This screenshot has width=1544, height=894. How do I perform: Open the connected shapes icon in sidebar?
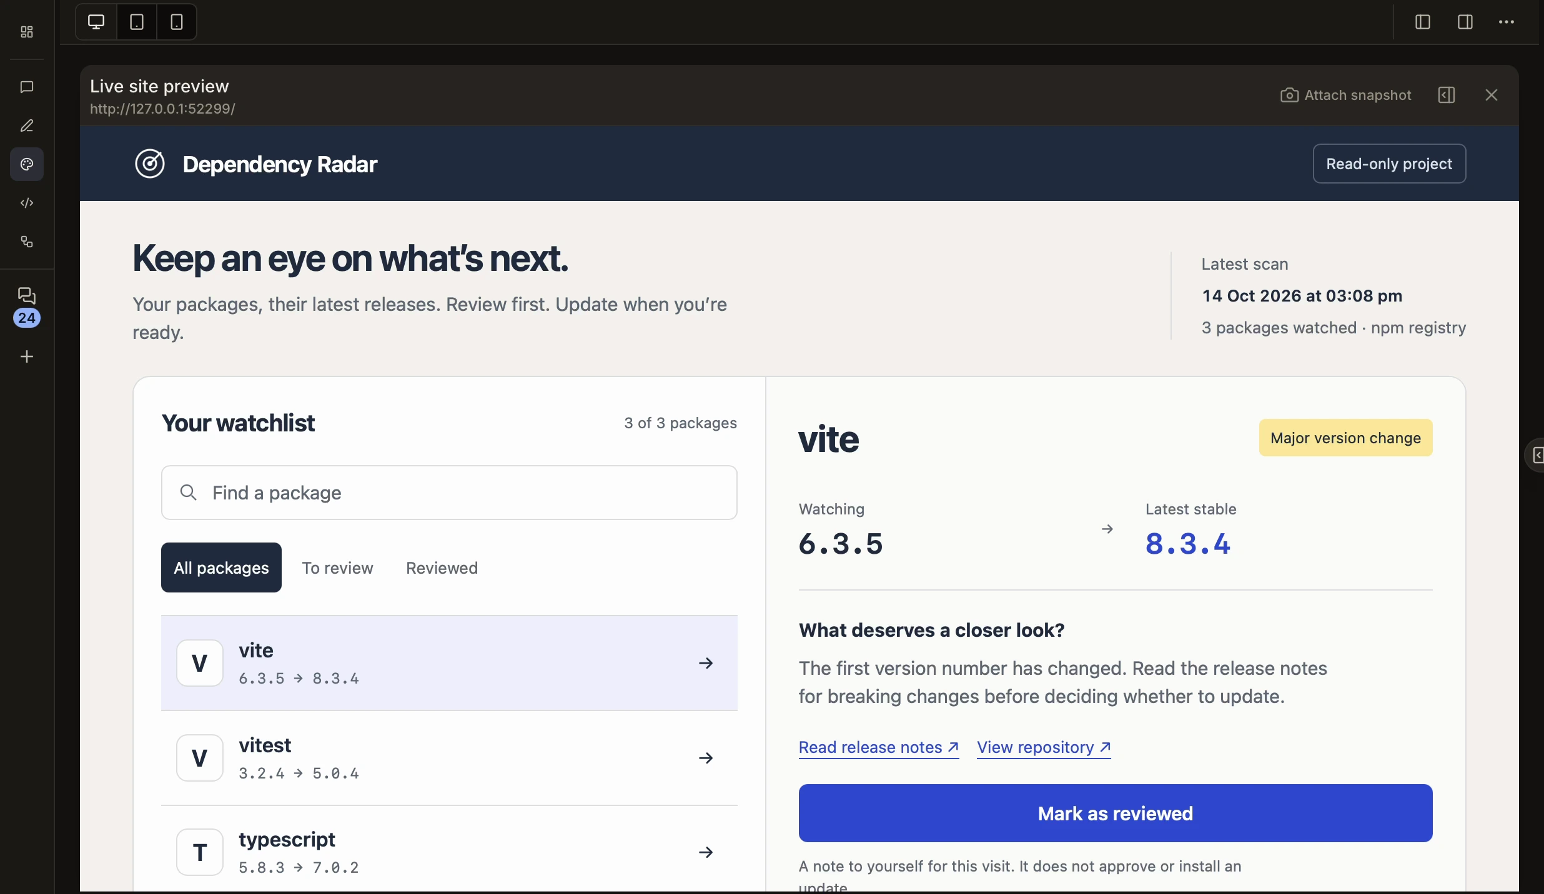pos(27,242)
